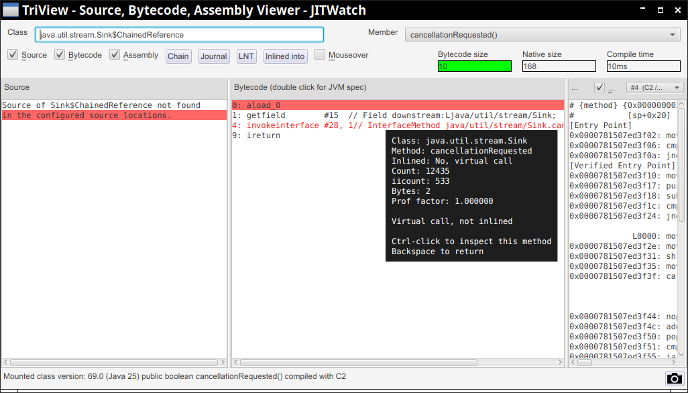The width and height of the screenshot is (688, 393).
Task: Close the TriView window
Action: point(677,11)
